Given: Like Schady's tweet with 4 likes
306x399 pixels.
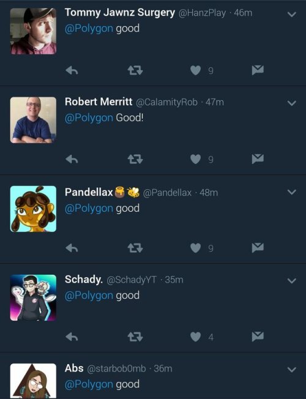Looking at the screenshot, I should pos(195,337).
